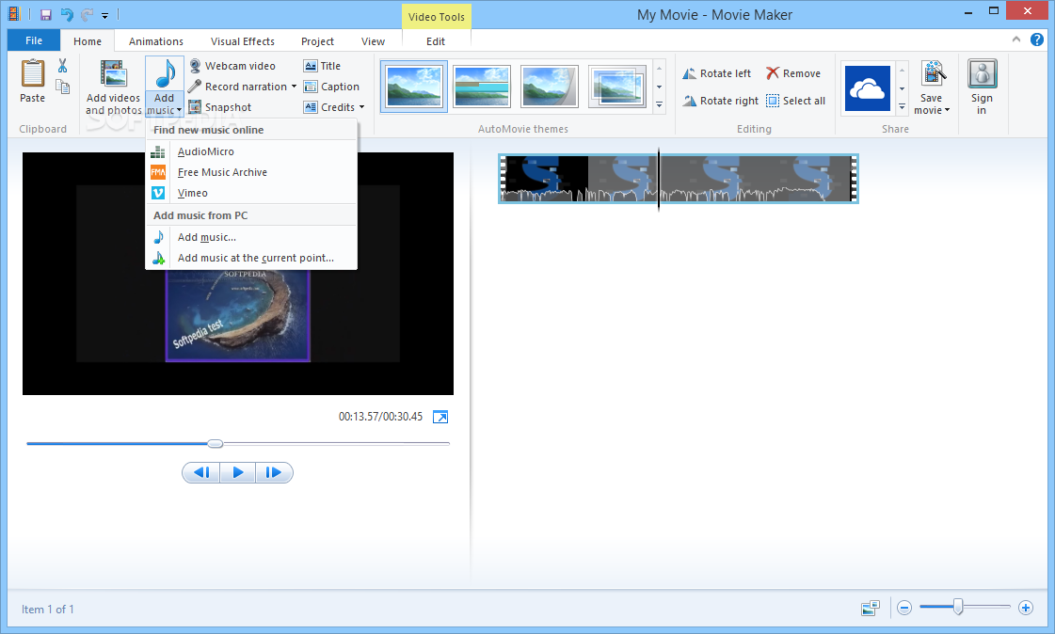Click the OneDrive cloud share icon

coord(868,88)
